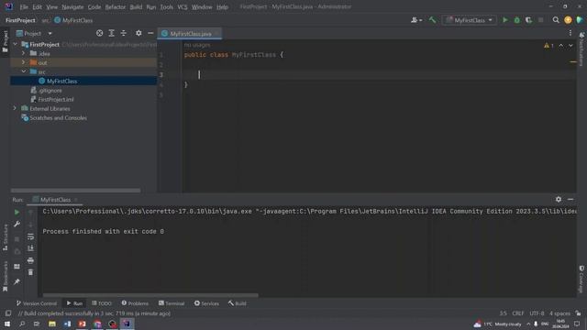Click restore layout icon in Run panel
This screenshot has height=330, width=587.
click(x=17, y=267)
